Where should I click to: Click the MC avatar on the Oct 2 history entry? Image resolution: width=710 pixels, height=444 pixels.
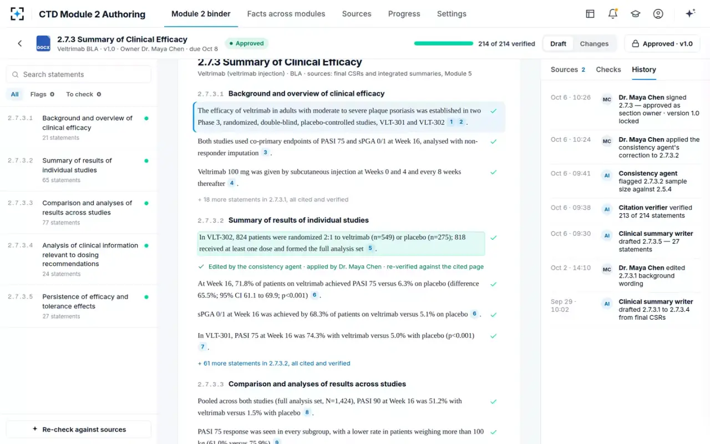point(607,270)
